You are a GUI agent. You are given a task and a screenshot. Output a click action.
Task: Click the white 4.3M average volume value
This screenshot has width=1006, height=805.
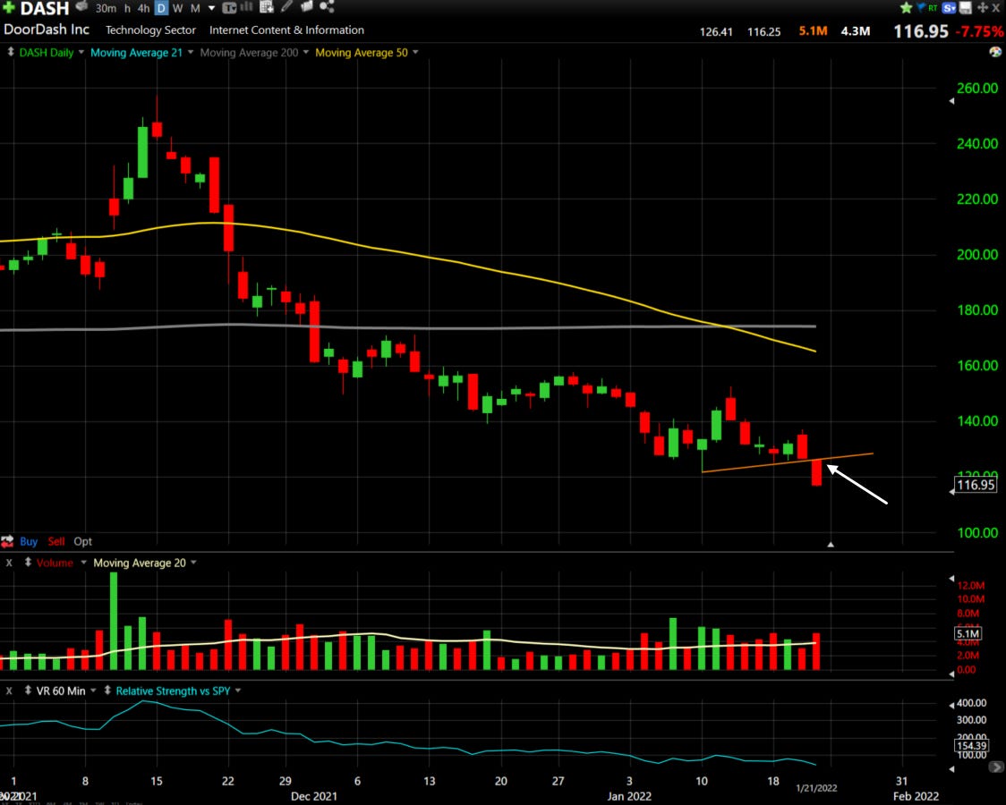click(x=856, y=30)
